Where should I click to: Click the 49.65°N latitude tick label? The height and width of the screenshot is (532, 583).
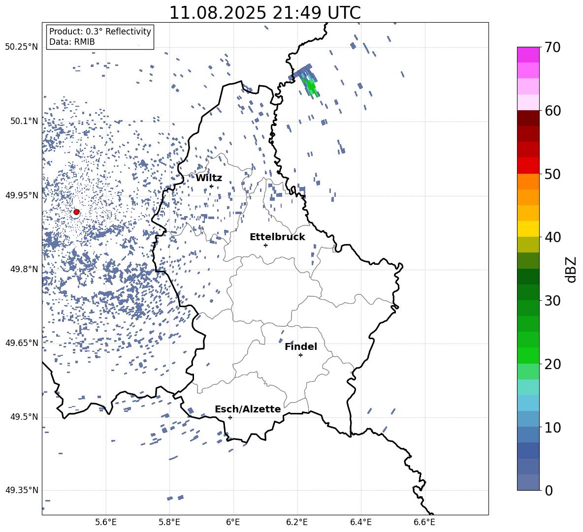point(22,343)
